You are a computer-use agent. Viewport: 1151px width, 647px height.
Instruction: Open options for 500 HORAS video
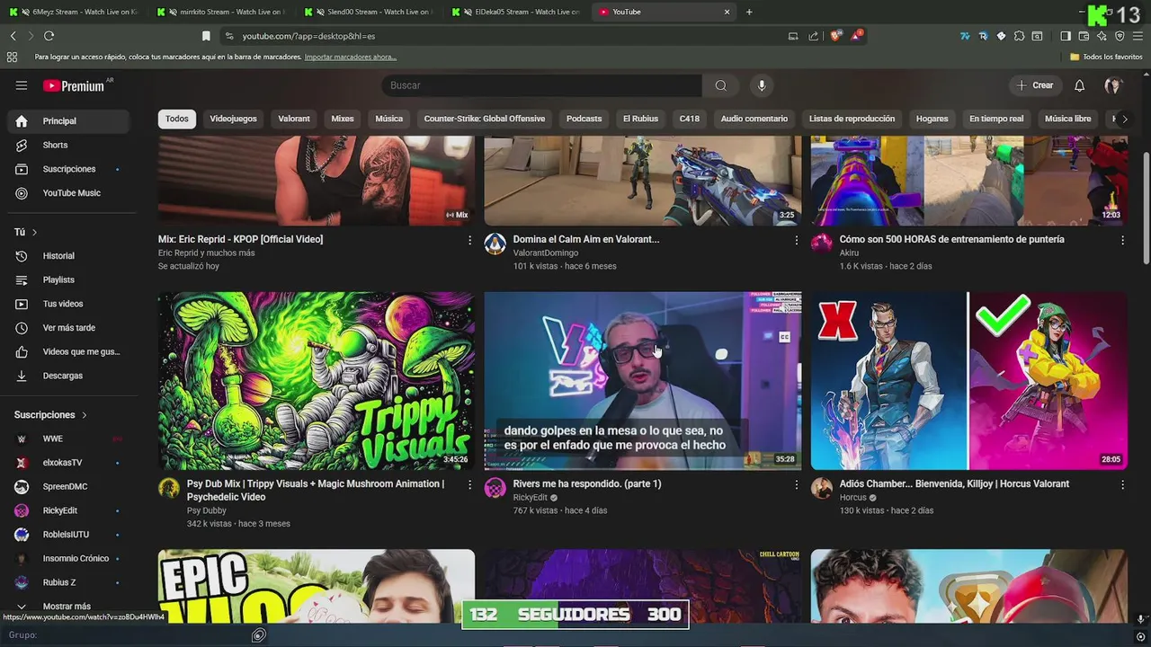click(x=1122, y=240)
